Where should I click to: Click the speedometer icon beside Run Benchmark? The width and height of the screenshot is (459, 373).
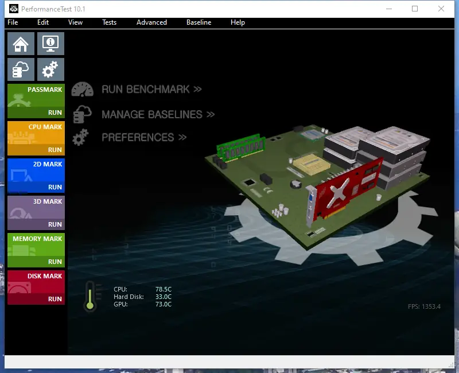[82, 90]
